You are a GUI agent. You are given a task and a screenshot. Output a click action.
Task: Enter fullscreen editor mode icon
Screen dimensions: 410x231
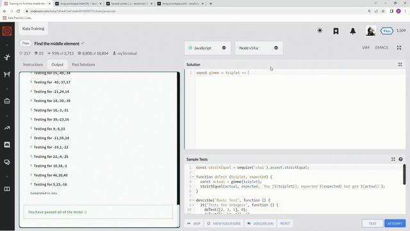(x=399, y=47)
